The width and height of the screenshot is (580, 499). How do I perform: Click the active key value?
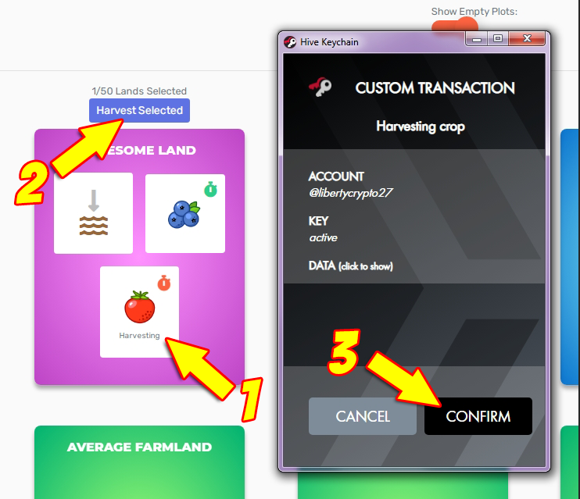[x=324, y=237]
